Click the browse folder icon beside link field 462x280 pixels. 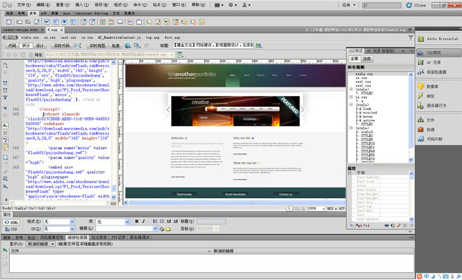click(x=168, y=229)
